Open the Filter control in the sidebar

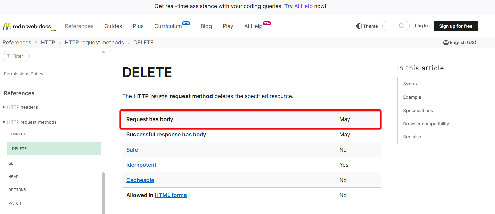16,56
